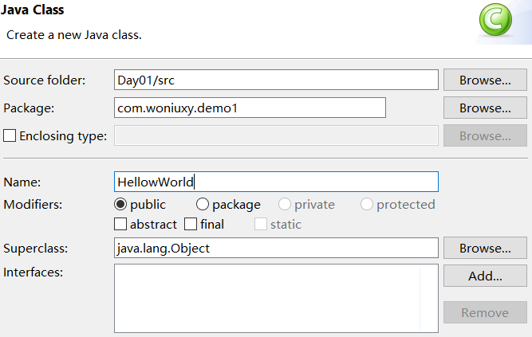This screenshot has width=532, height=337.
Task: Enable the Enclosing type checkbox
Action: coord(10,135)
